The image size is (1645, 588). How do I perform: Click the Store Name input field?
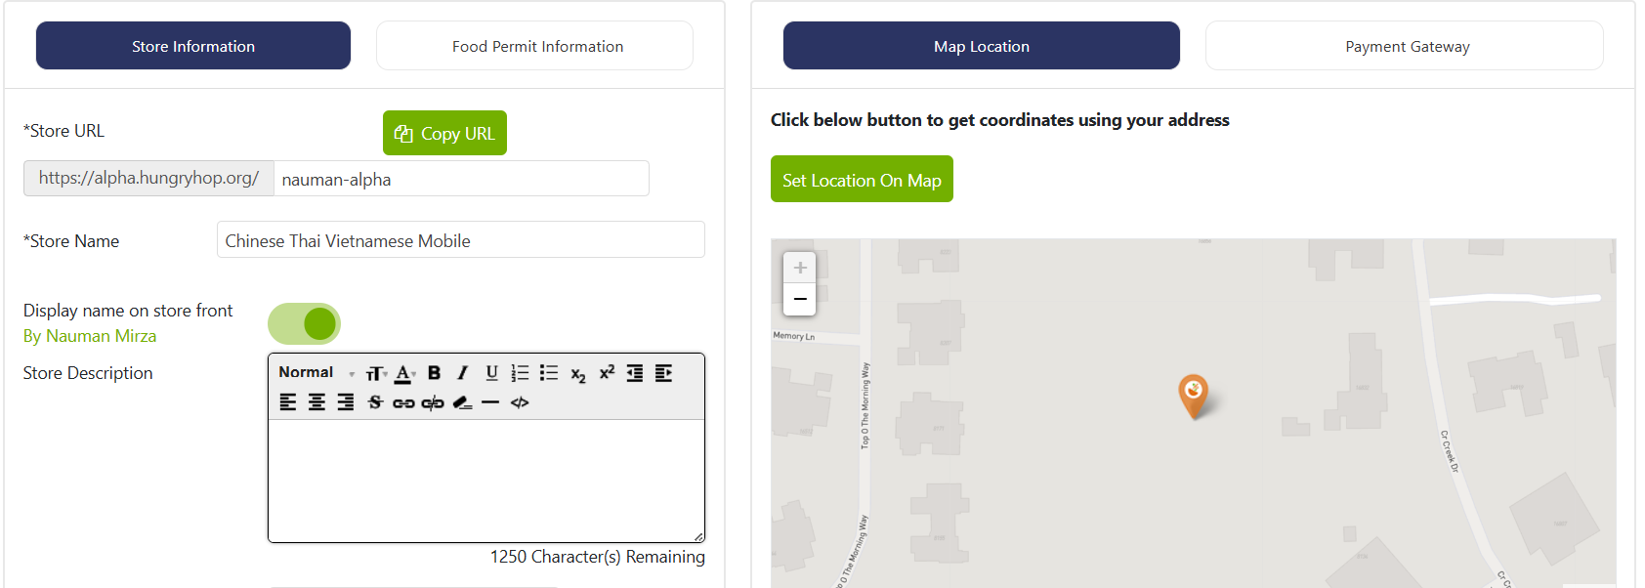[460, 240]
